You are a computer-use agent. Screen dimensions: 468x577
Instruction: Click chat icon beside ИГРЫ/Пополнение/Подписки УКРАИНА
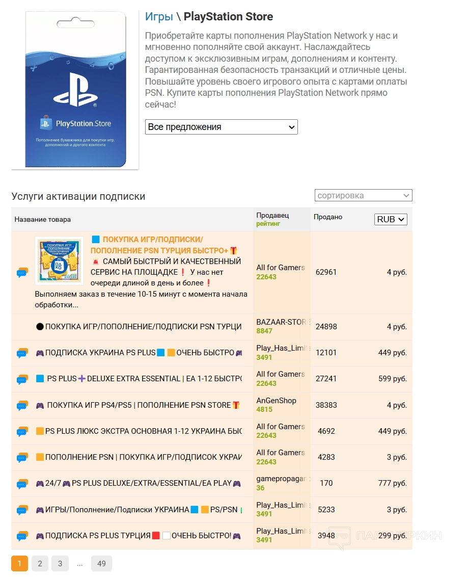point(22,510)
